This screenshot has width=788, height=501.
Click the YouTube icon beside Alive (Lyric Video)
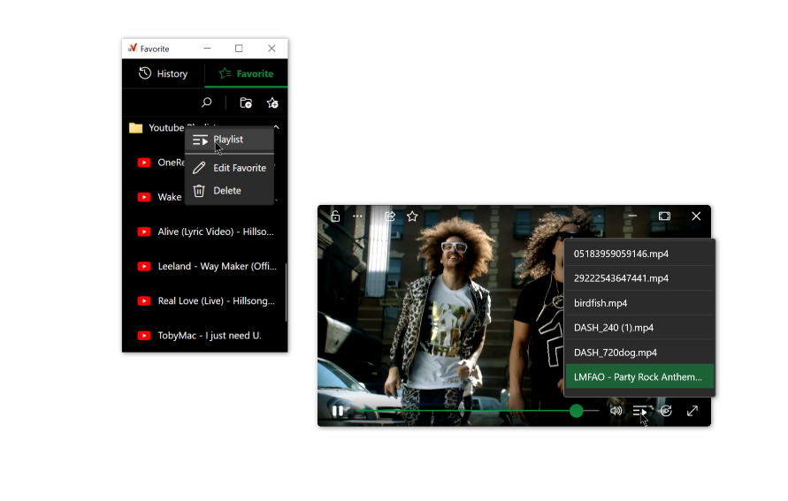tap(144, 232)
